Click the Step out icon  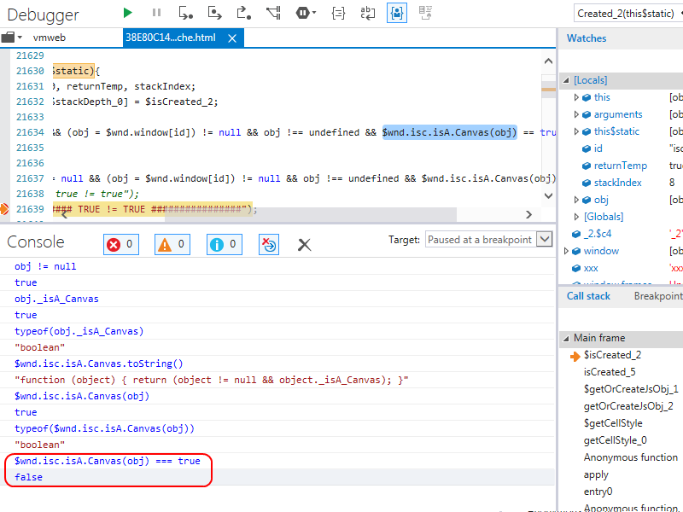click(x=244, y=13)
